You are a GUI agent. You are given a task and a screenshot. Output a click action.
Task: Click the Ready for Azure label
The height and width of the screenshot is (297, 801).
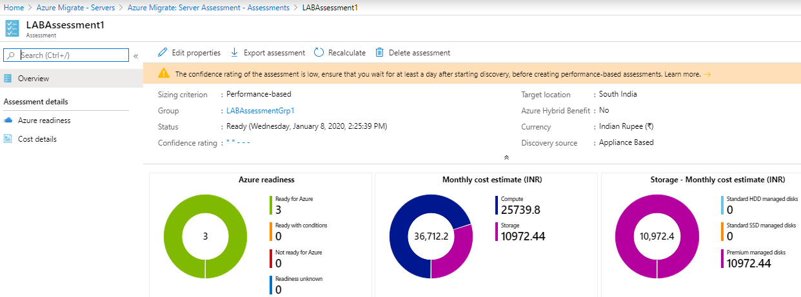(x=294, y=199)
